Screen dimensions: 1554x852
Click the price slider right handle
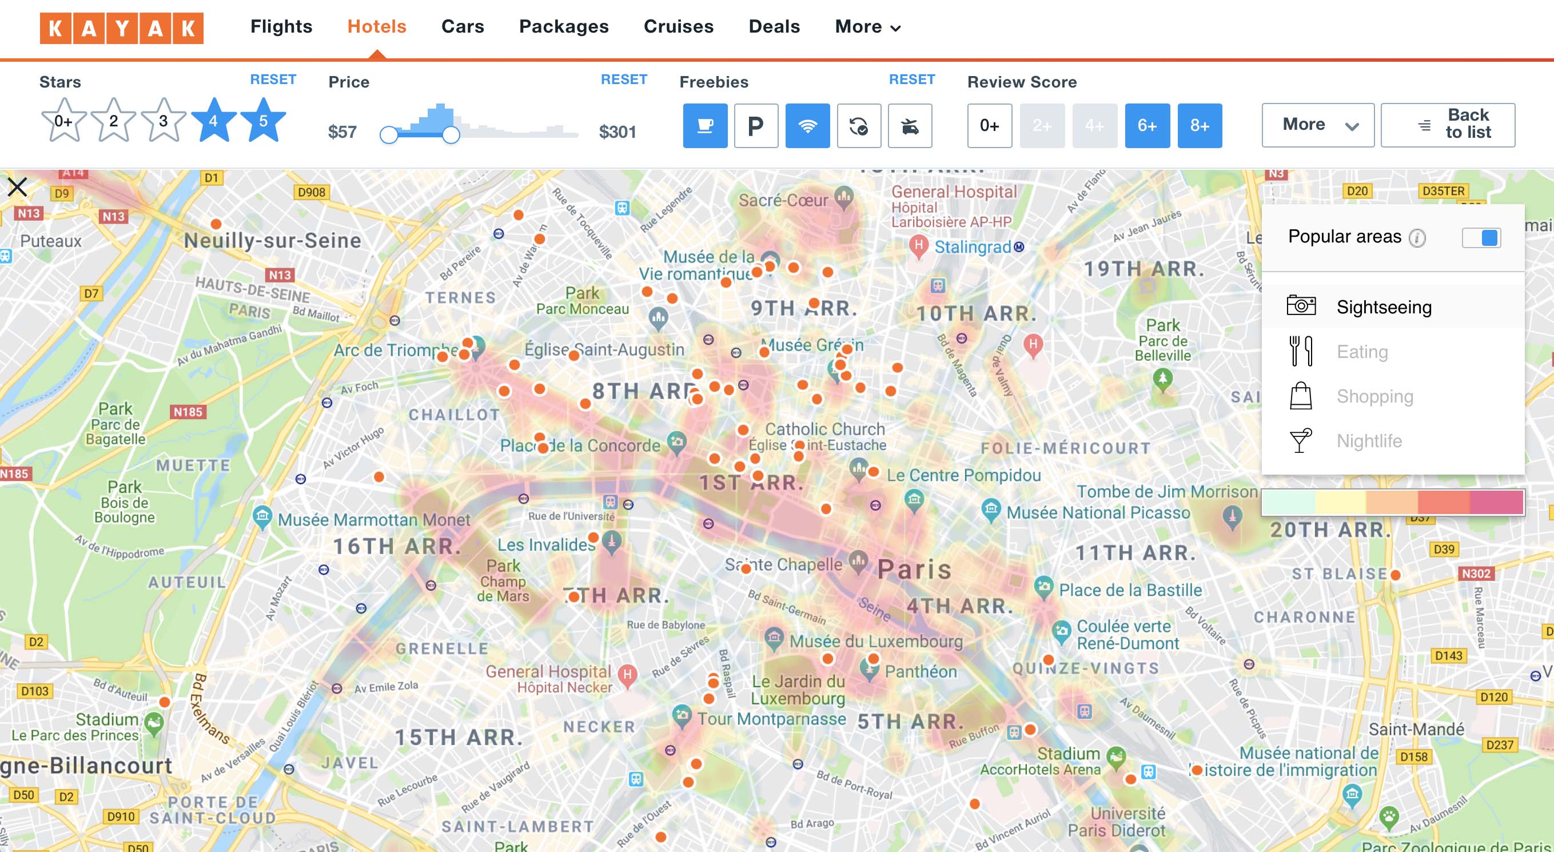tap(451, 134)
